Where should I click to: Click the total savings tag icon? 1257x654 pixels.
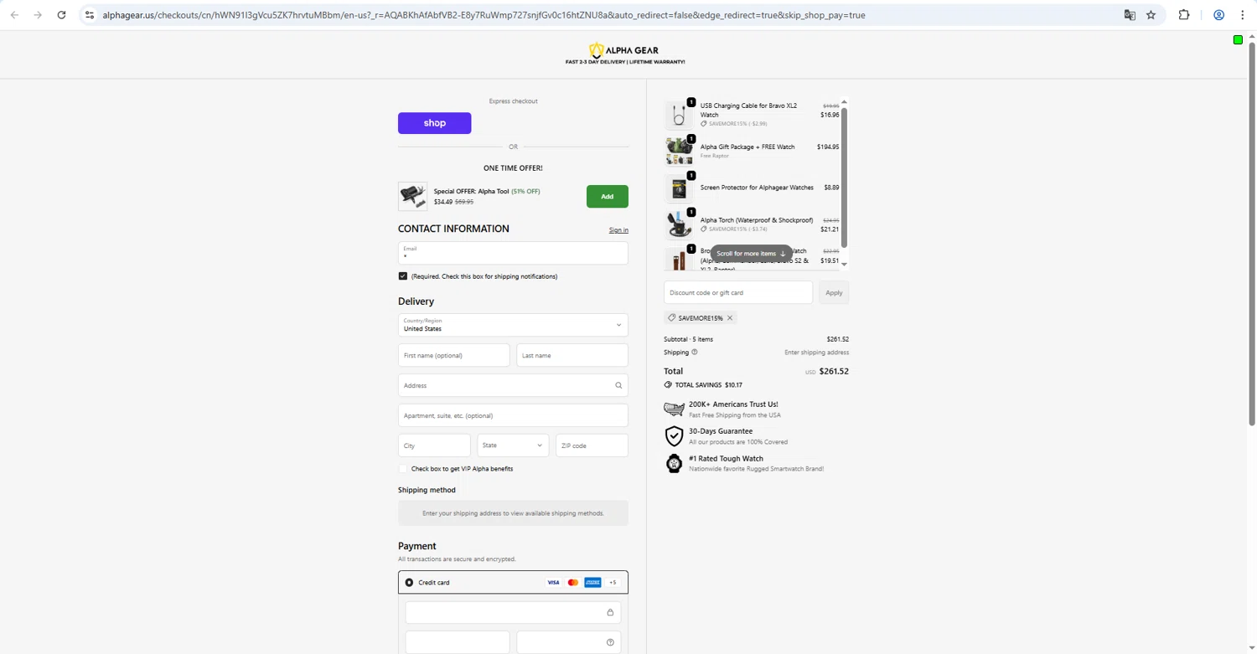[x=668, y=385]
